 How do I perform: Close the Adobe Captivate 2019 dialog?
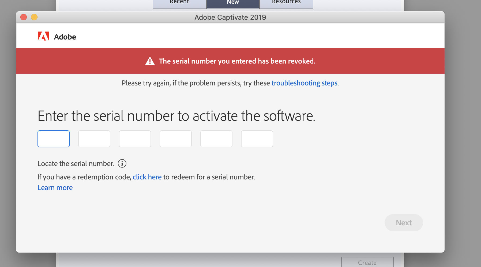coord(24,17)
